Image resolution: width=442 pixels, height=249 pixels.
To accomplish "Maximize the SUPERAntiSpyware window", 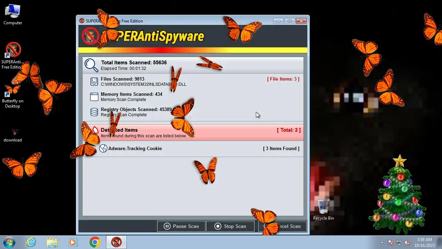I will [x=290, y=21].
